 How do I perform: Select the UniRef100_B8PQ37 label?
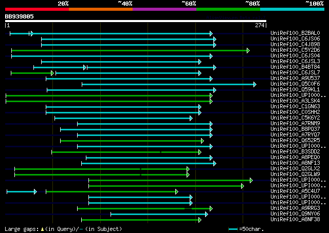point(295,129)
